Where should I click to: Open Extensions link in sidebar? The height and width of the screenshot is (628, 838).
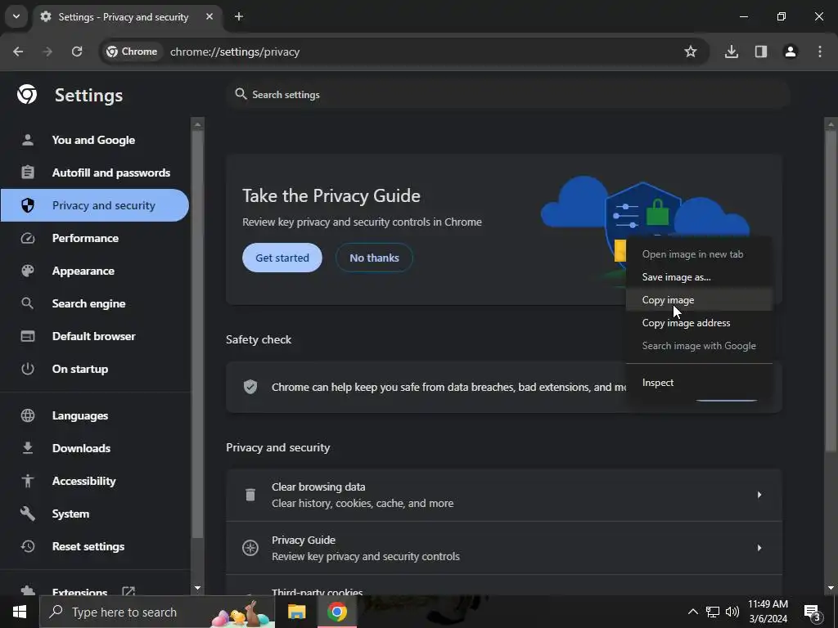click(95, 590)
